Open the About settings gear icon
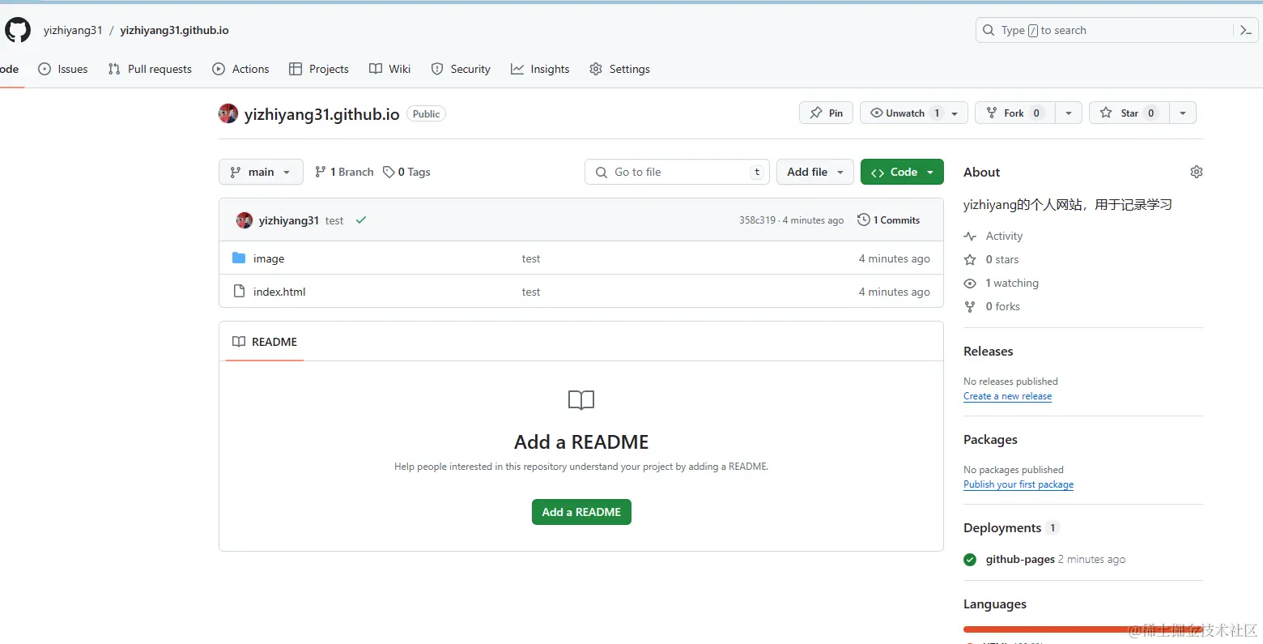 (1197, 172)
